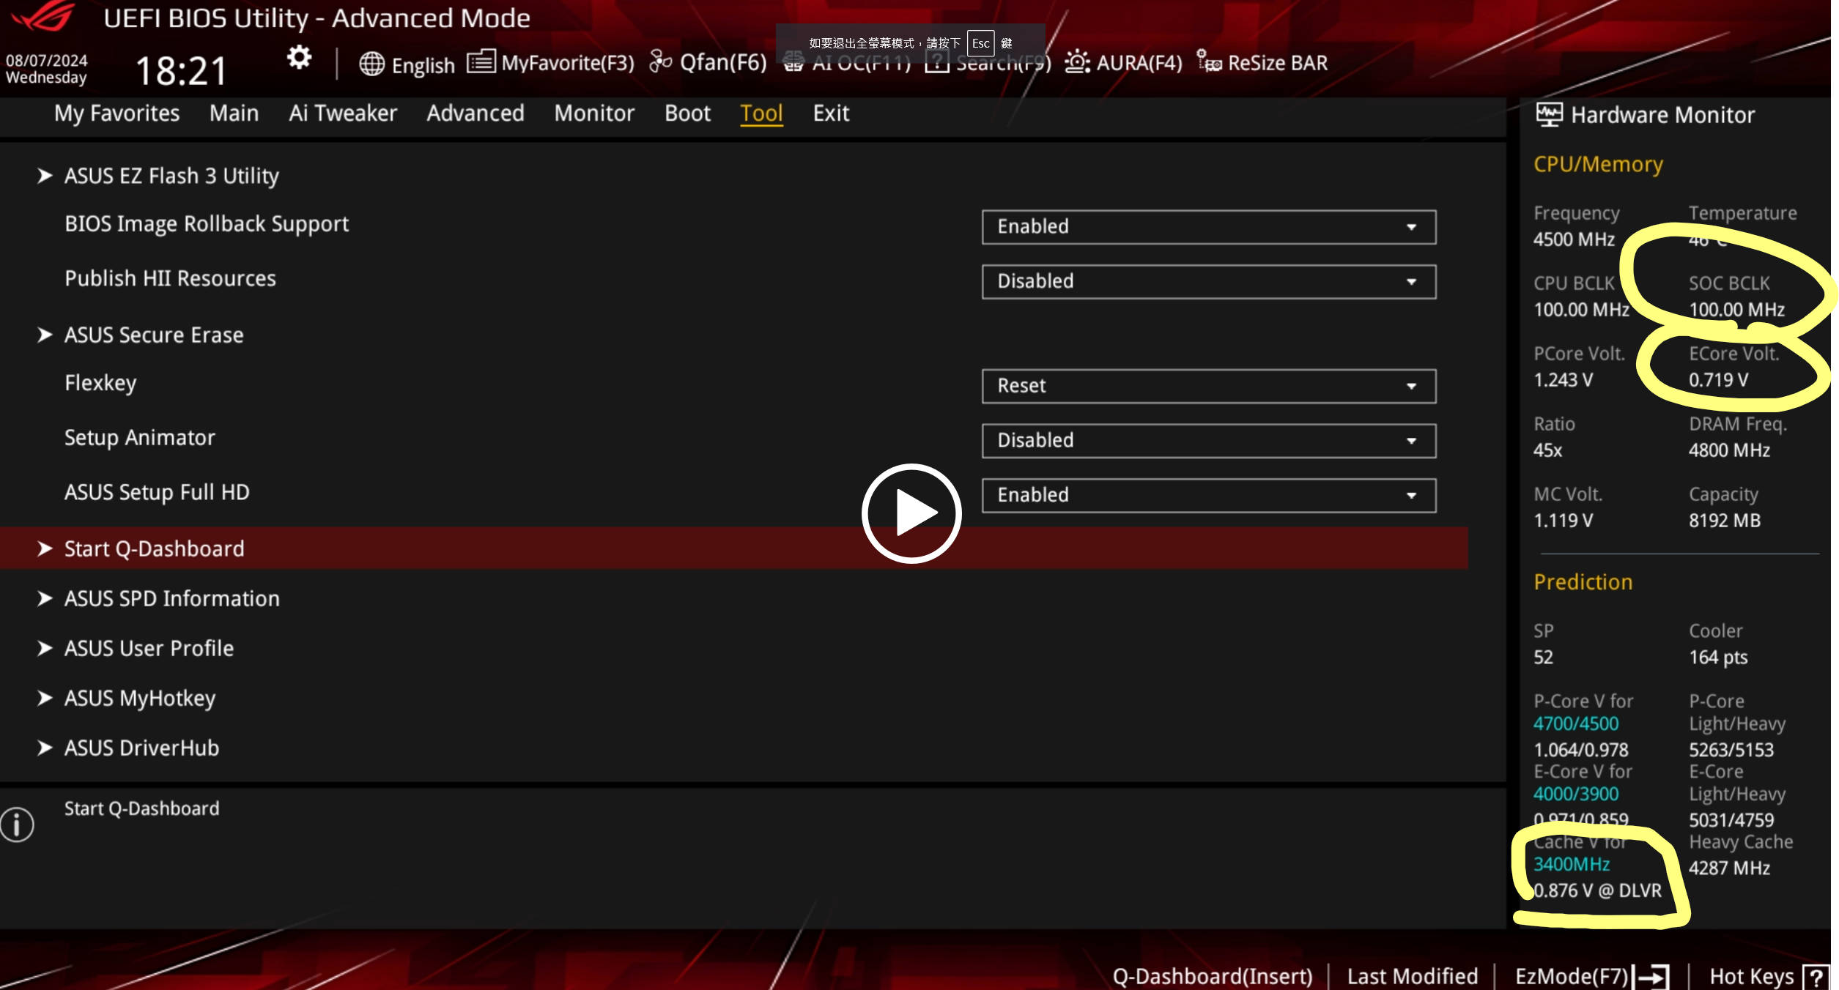This screenshot has height=990, width=1839.
Task: Click the ReSize BAR icon
Action: (x=1208, y=62)
